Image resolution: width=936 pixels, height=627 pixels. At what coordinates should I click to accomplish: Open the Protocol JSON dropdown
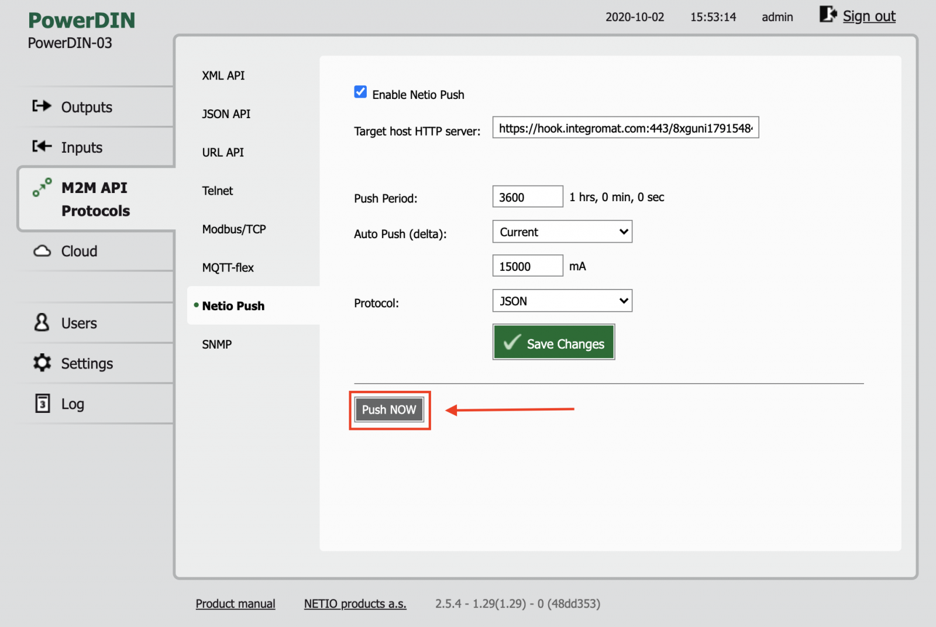click(562, 301)
